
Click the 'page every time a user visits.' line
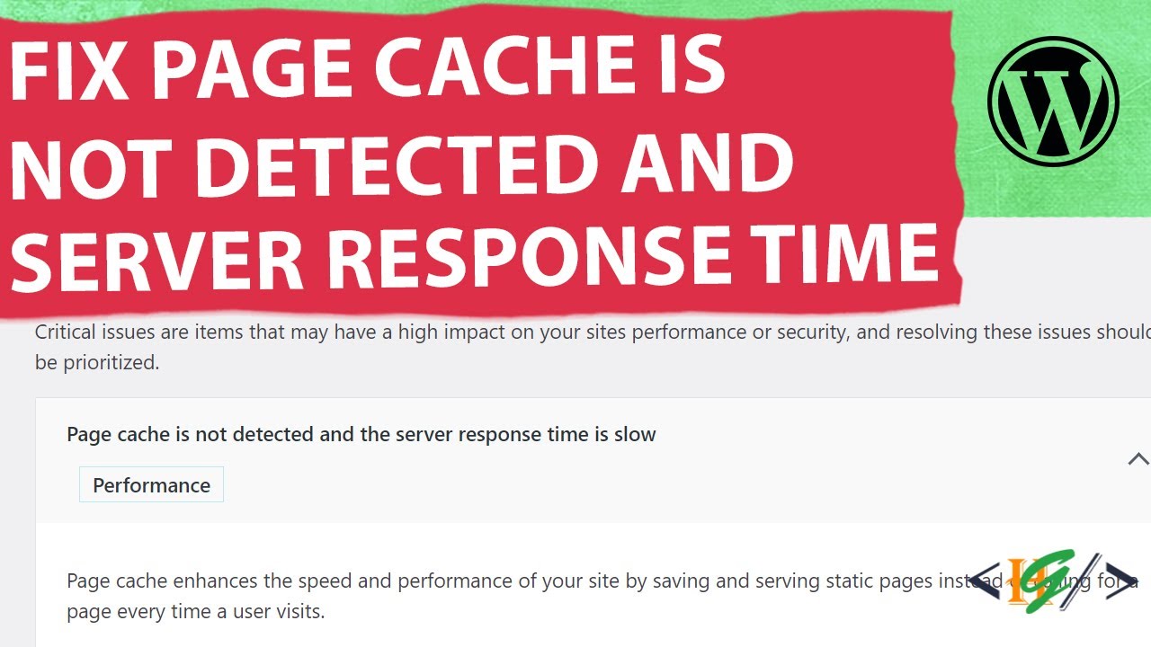[x=195, y=612]
